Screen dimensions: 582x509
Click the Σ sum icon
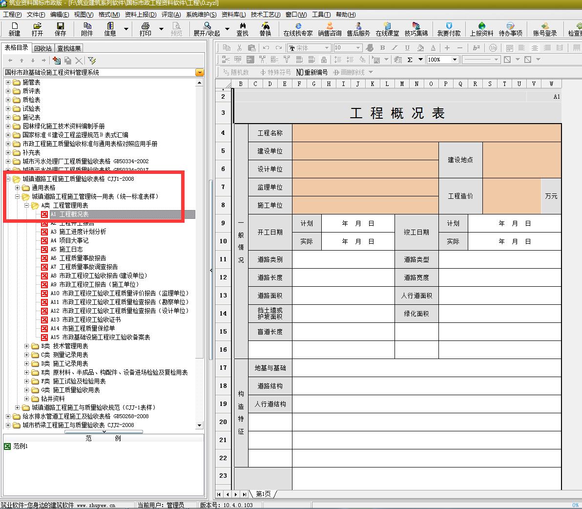(410, 60)
